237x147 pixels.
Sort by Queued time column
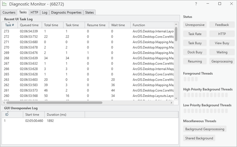30,25
